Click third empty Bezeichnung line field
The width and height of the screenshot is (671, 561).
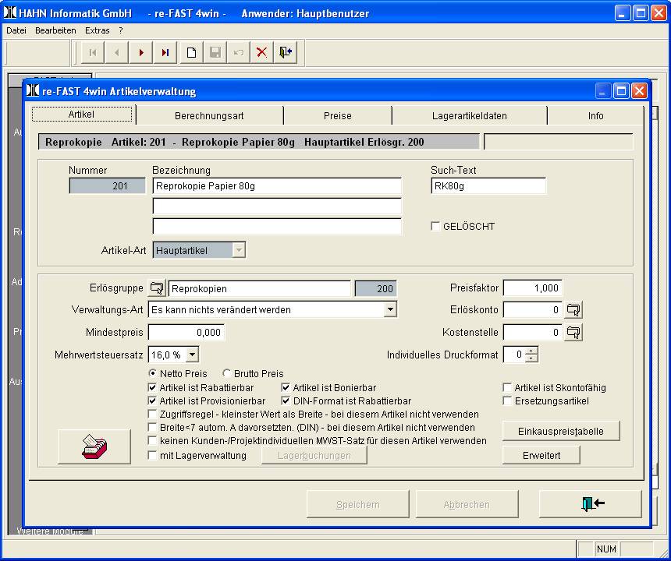pos(277,226)
